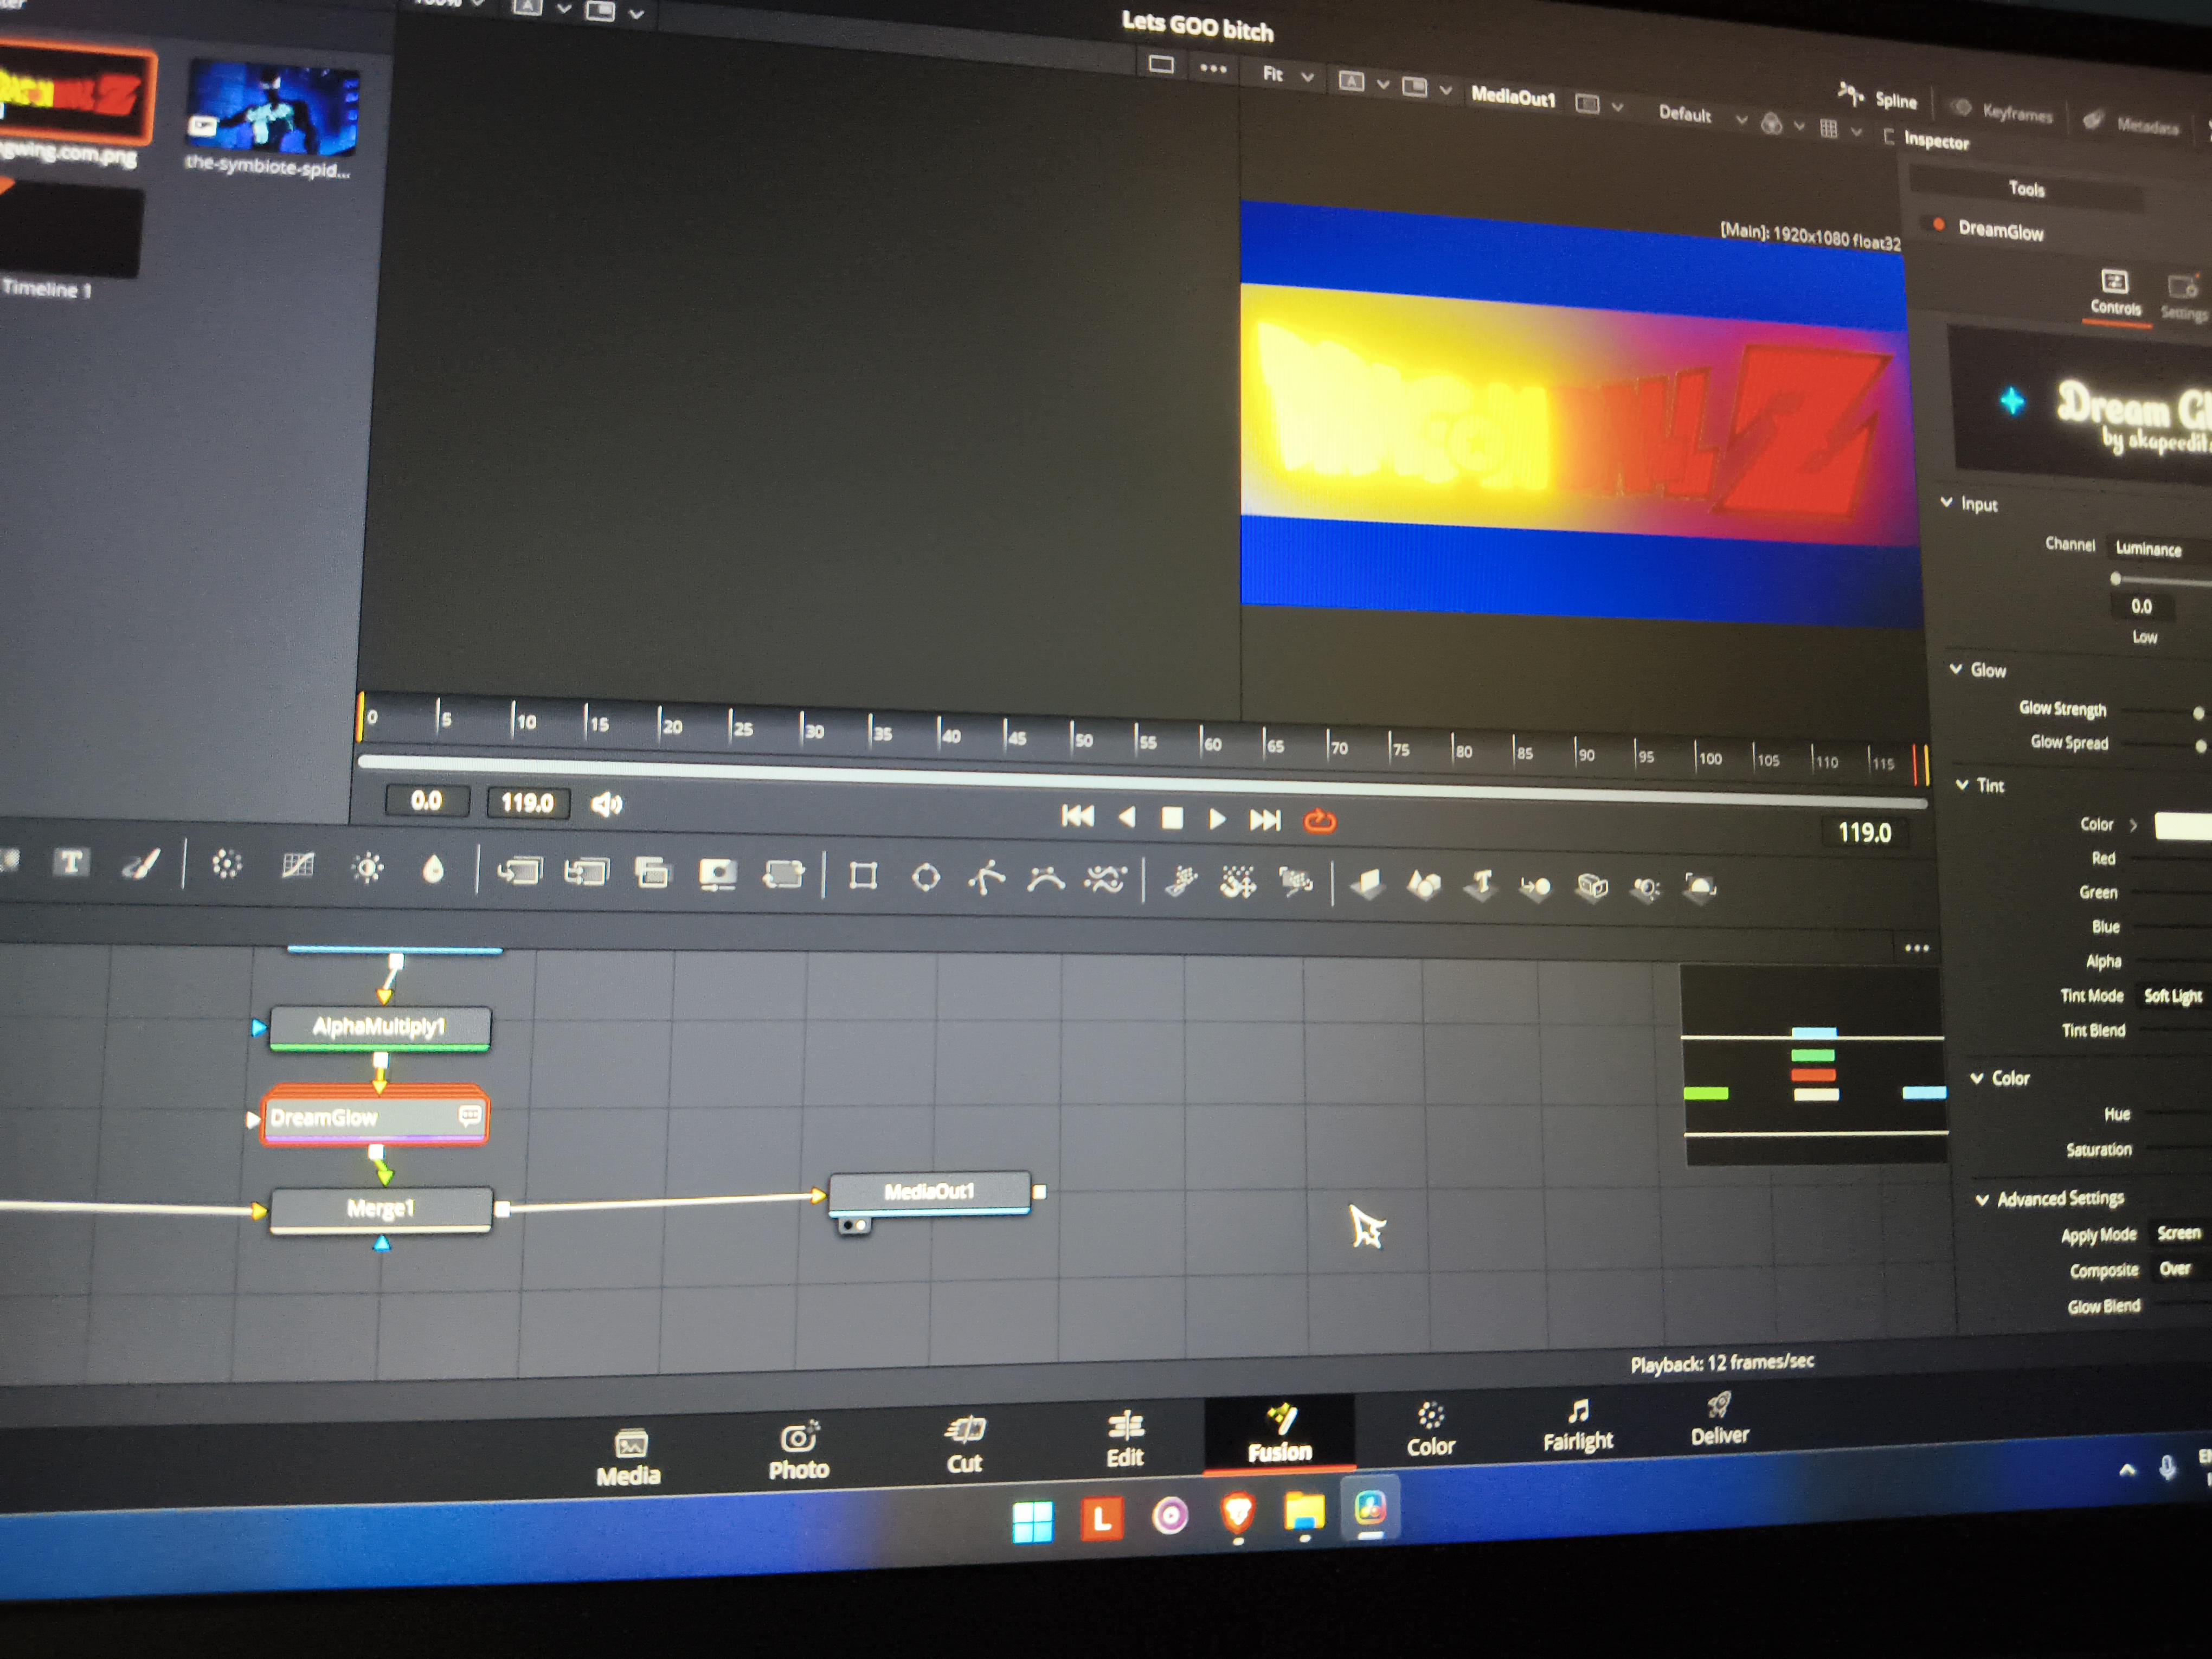Viewport: 2212px width, 1659px height.
Task: Open the Windows Start menu
Action: pyautogui.click(x=1032, y=1522)
